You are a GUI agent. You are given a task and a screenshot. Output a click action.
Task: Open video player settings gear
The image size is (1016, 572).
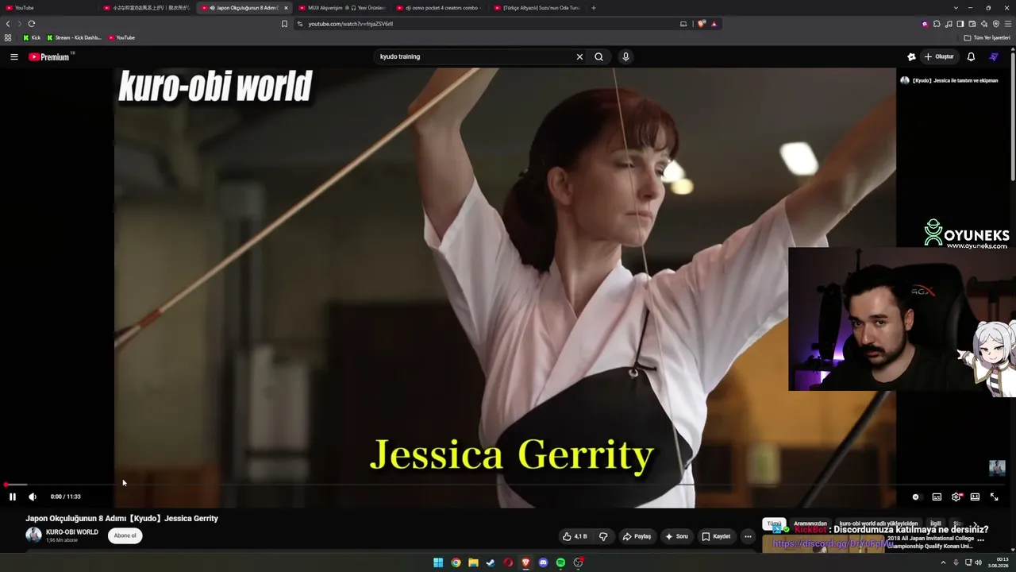click(x=956, y=497)
